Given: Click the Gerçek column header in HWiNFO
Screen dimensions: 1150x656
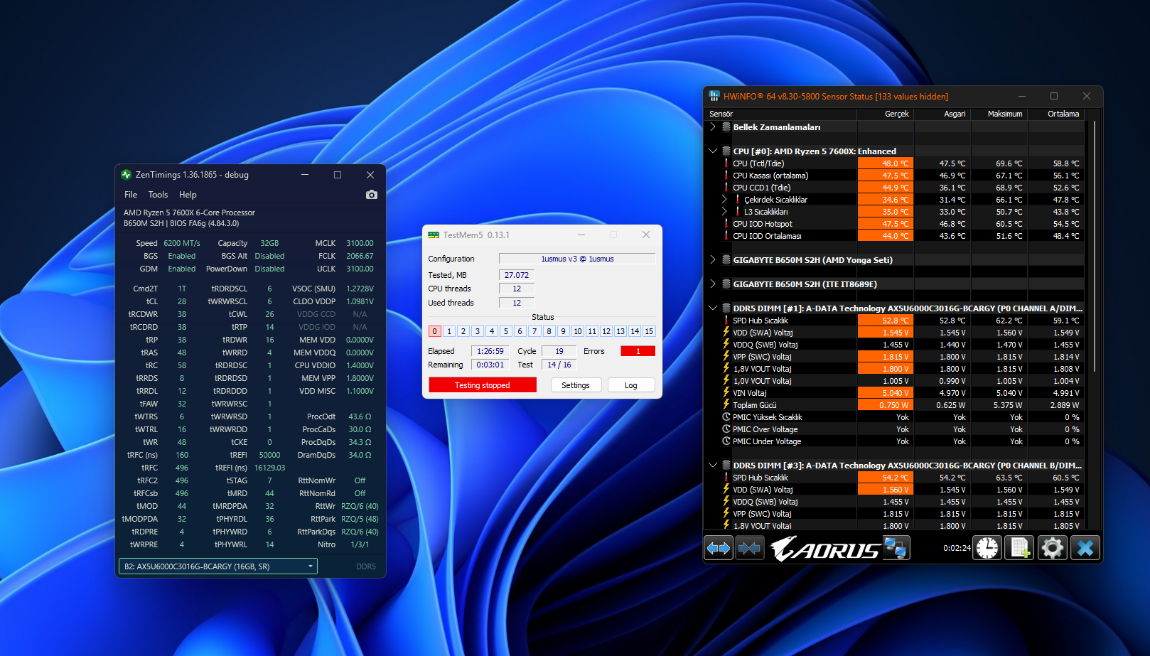Looking at the screenshot, I should [x=886, y=114].
